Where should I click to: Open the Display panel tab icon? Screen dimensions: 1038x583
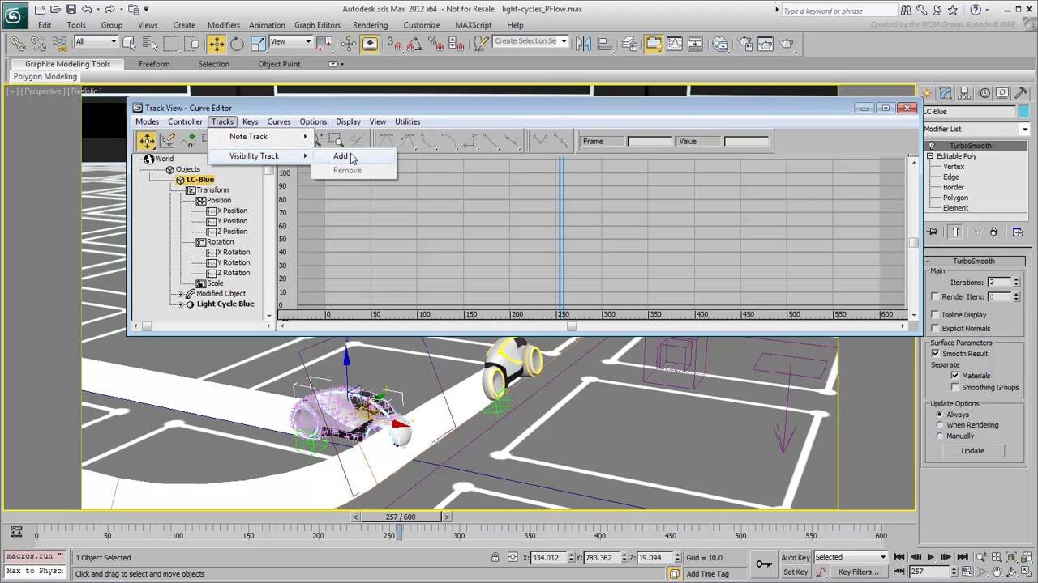point(1003,93)
